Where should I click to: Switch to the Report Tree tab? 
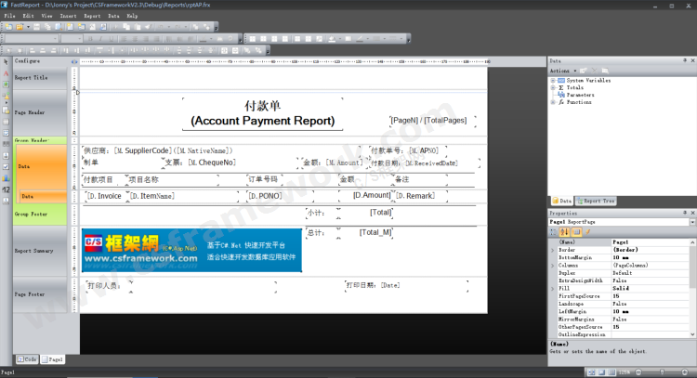(x=598, y=201)
